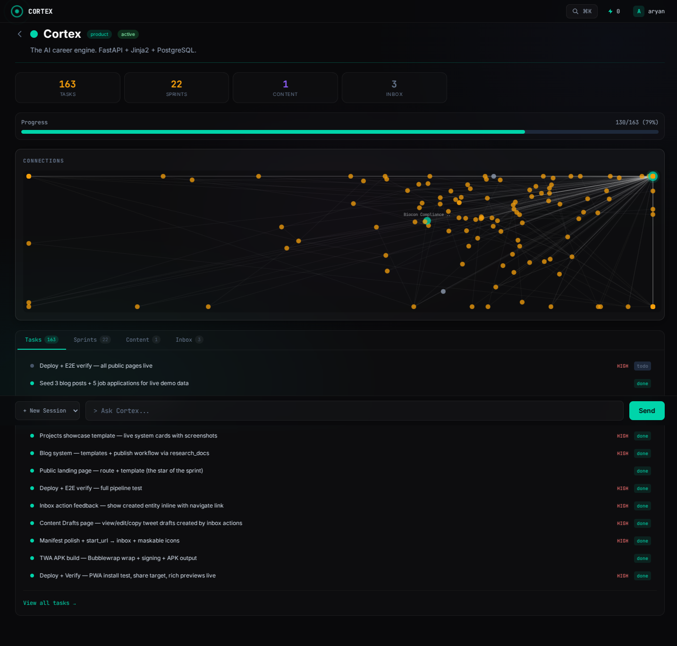Switch to the Sprints tab

pos(92,340)
